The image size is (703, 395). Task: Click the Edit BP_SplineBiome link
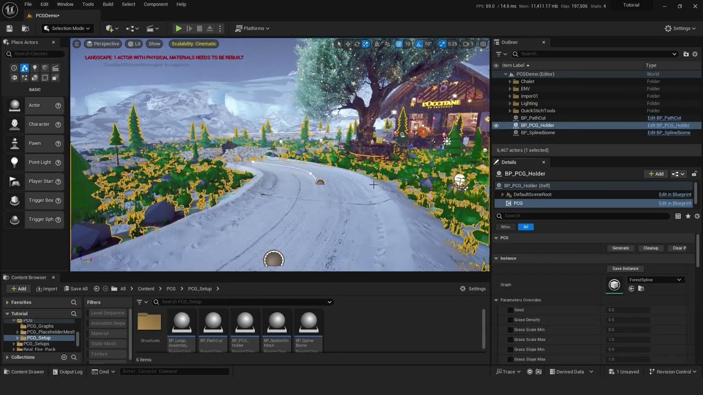669,133
